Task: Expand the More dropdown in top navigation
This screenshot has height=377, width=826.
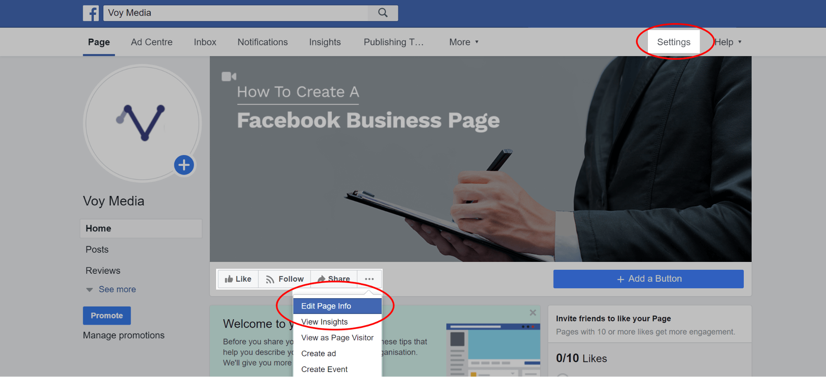Action: click(464, 42)
